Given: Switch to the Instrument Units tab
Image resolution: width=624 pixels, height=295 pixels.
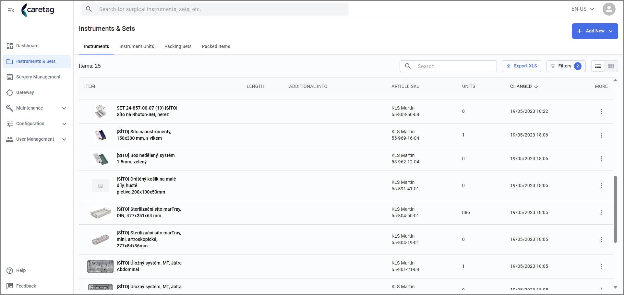Looking at the screenshot, I should tap(137, 46).
